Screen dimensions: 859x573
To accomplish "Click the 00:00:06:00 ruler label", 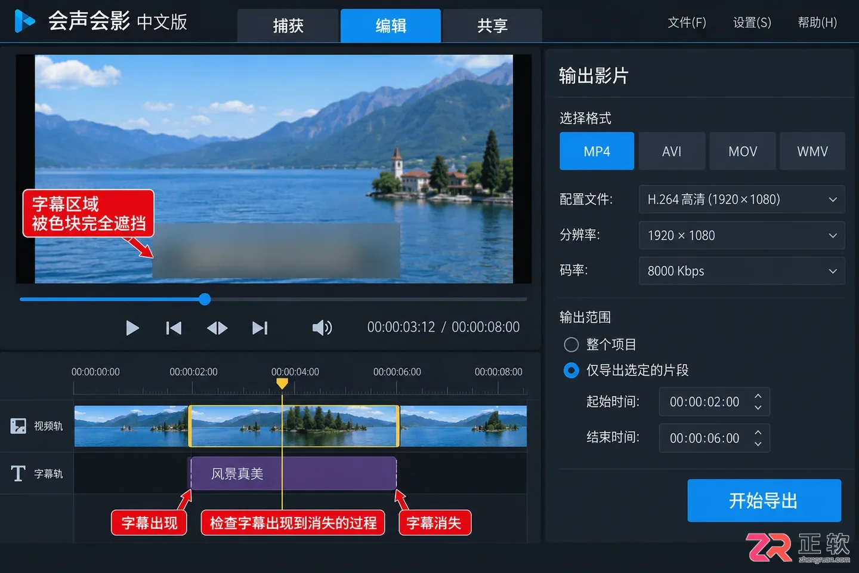I will (x=397, y=372).
